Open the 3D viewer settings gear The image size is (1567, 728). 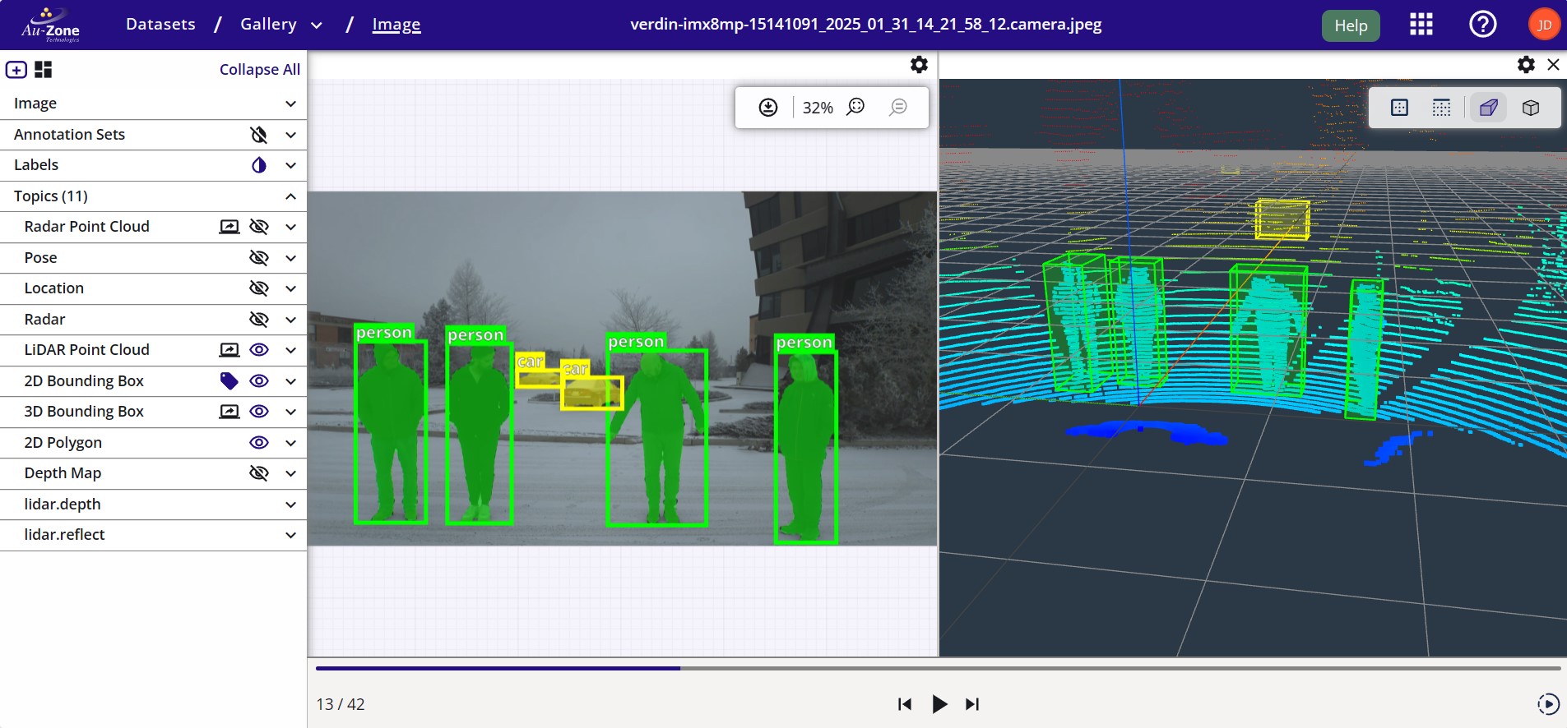tap(1526, 65)
